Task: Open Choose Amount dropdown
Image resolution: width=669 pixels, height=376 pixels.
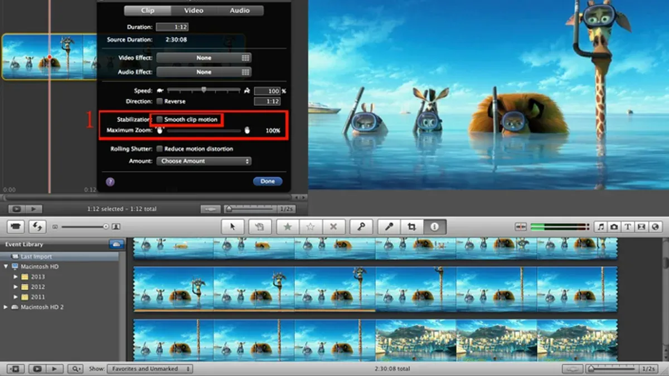Action: [204, 161]
